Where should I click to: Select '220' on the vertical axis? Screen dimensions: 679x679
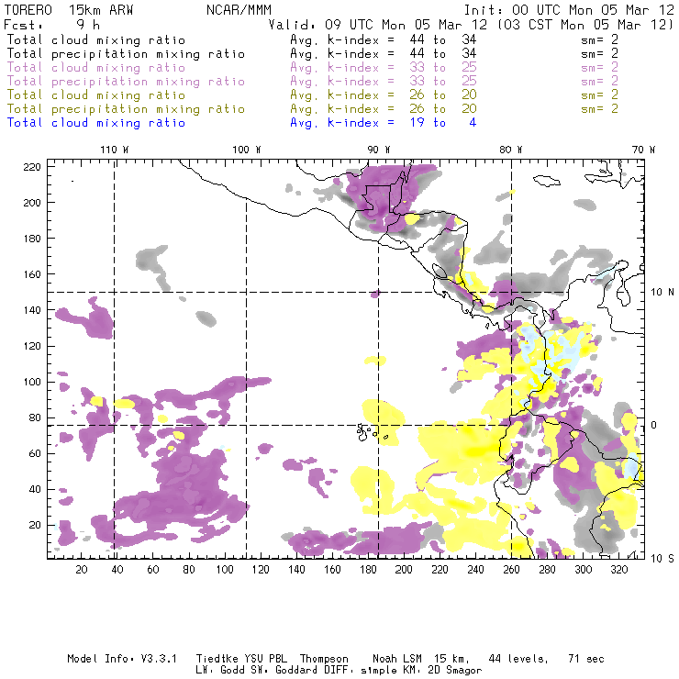[x=32, y=167]
